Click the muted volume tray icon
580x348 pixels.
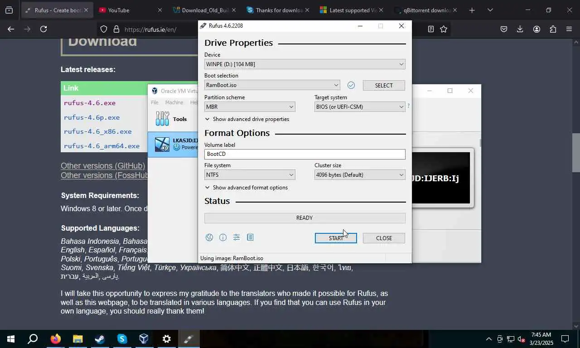tap(522, 339)
